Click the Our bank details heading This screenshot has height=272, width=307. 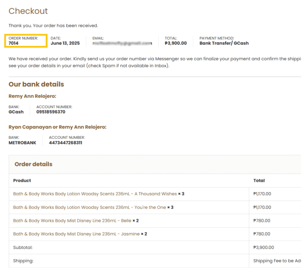click(36, 84)
